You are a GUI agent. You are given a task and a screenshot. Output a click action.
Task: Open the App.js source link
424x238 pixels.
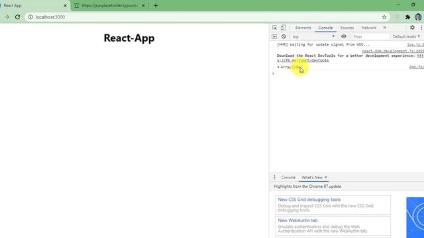[x=417, y=67]
